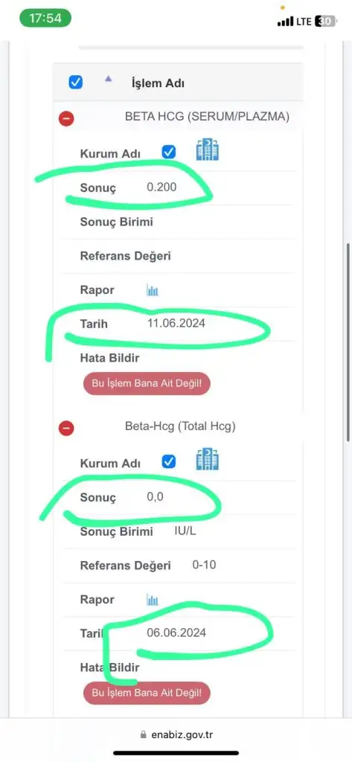Tap the battery indicator in the status bar
The image size is (352, 762).
click(x=326, y=21)
